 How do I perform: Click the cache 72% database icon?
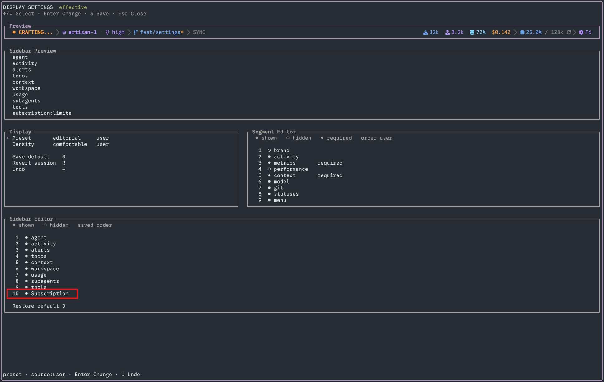click(472, 32)
